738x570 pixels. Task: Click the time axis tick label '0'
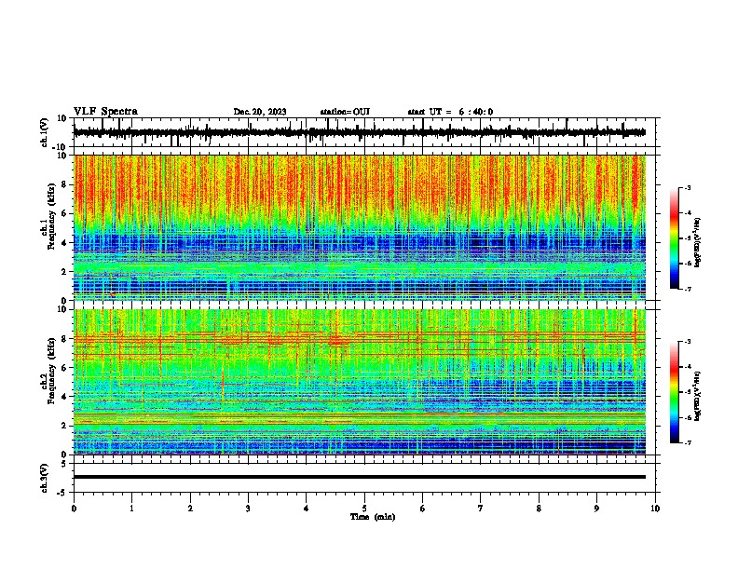(74, 509)
